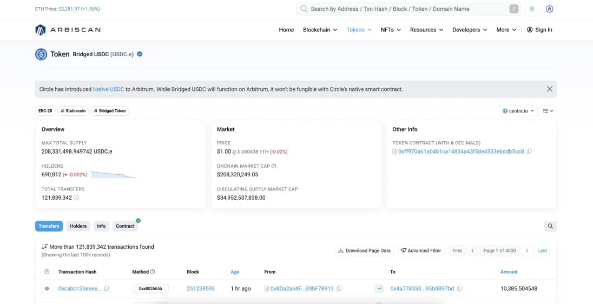
Task: Click the Arbitrum network icon in header
Action: tap(550, 9)
